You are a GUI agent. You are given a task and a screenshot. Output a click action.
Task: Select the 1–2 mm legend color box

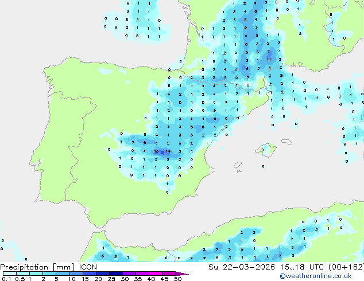coord(36,274)
